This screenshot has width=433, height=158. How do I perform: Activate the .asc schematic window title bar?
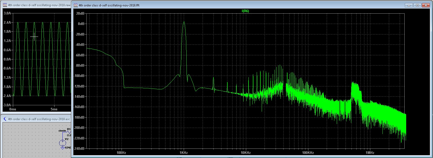tap(36, 119)
